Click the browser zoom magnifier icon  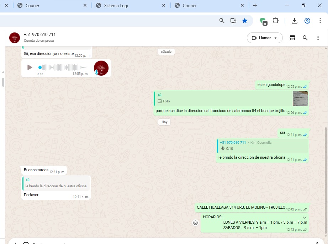click(222, 21)
